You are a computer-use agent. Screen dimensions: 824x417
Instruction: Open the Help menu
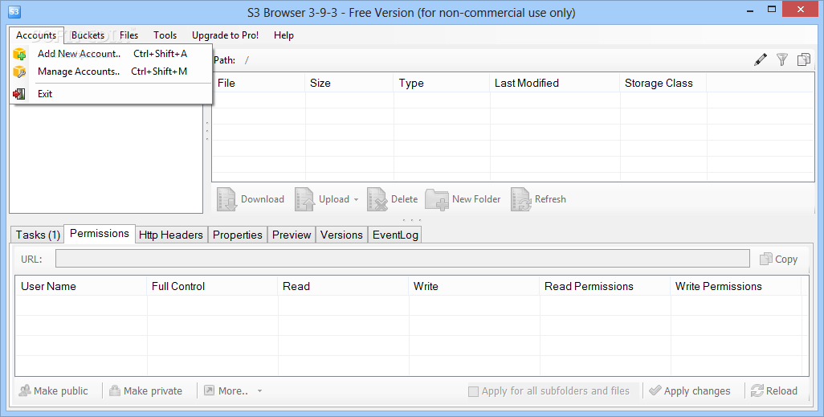[284, 35]
